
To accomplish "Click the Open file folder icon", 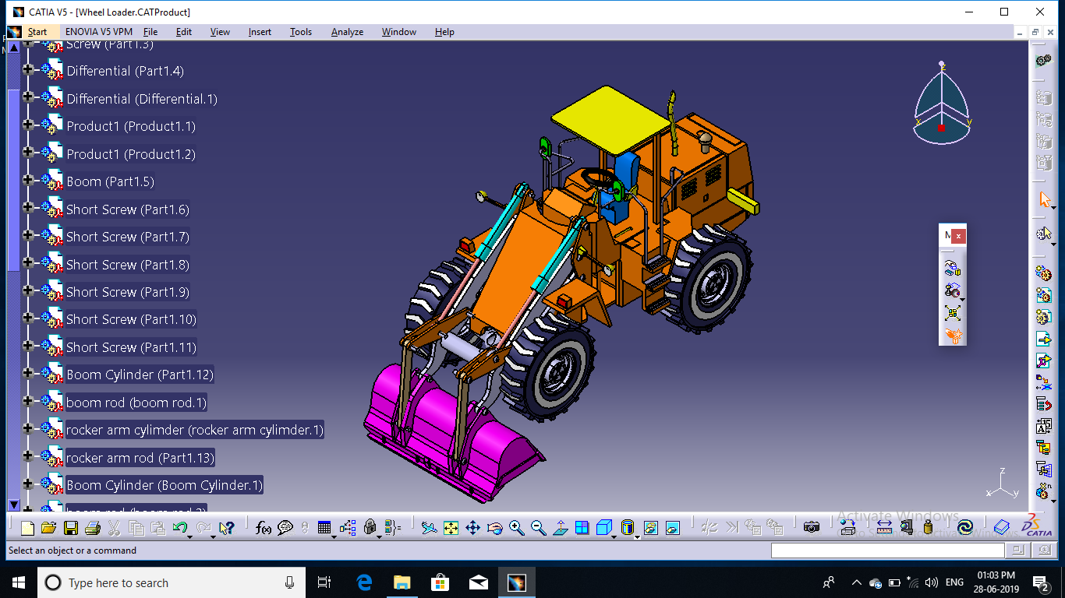I will (x=48, y=528).
